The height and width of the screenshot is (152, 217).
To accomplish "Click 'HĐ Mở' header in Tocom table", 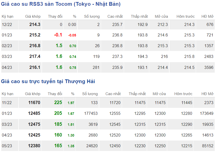I will (x=207, y=16).
